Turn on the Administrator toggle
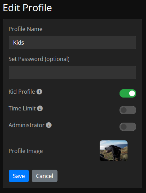The width and height of the screenshot is (146, 193). click(128, 127)
